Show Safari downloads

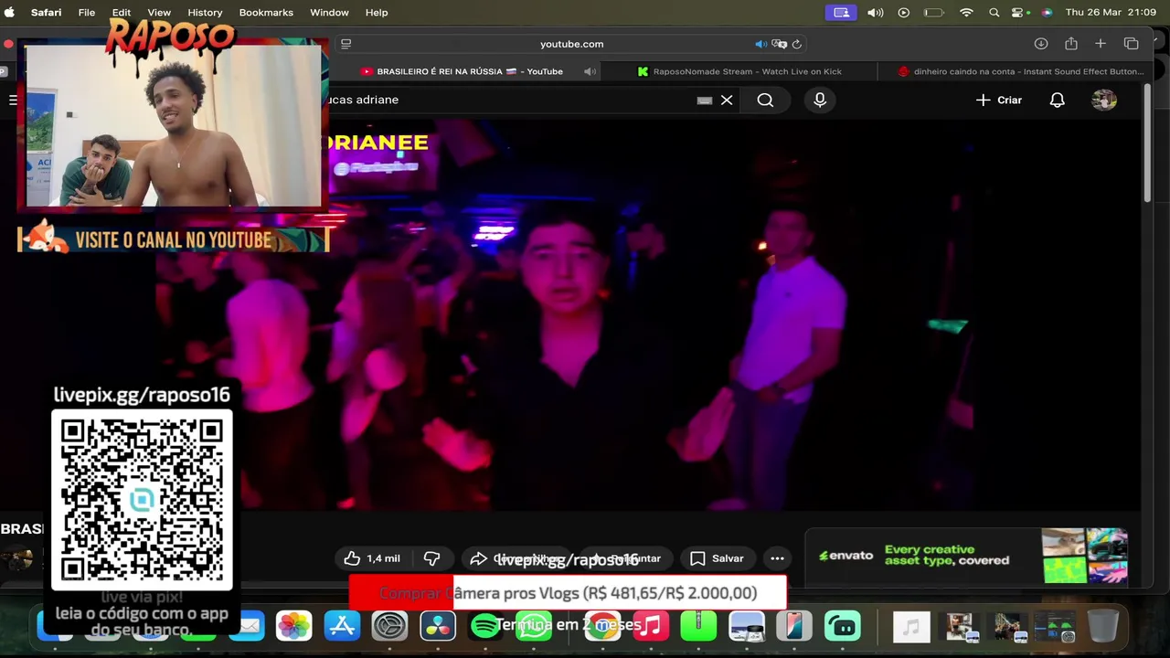1040,44
